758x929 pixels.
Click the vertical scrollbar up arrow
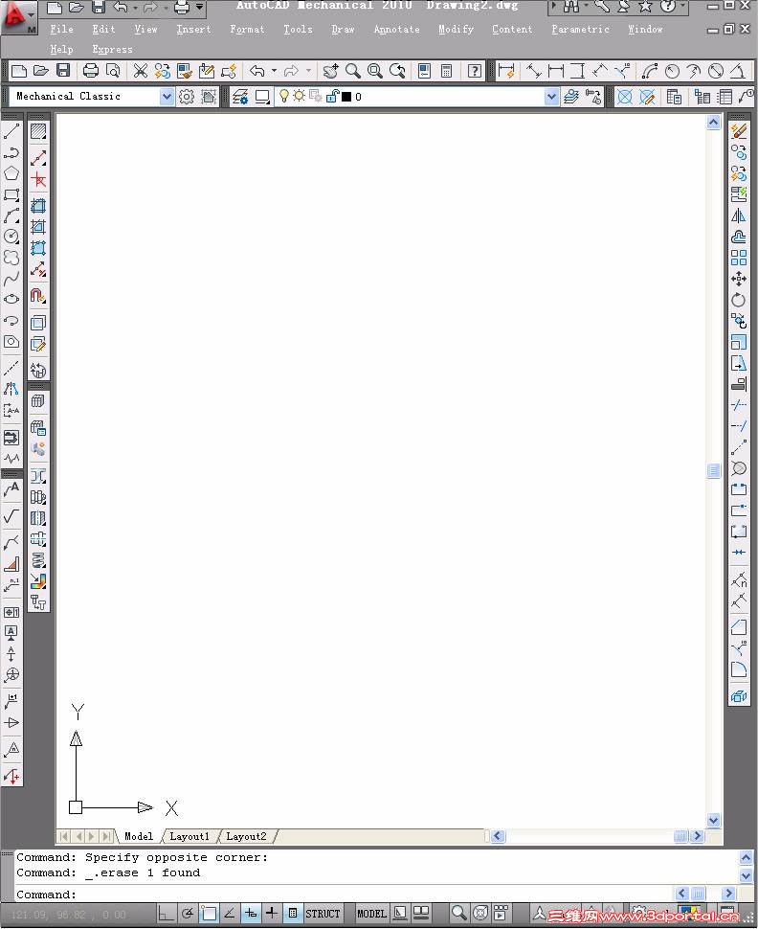[714, 122]
